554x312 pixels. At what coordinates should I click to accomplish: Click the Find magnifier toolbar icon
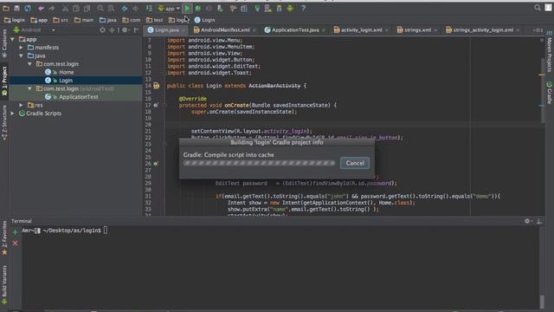pos(100,8)
